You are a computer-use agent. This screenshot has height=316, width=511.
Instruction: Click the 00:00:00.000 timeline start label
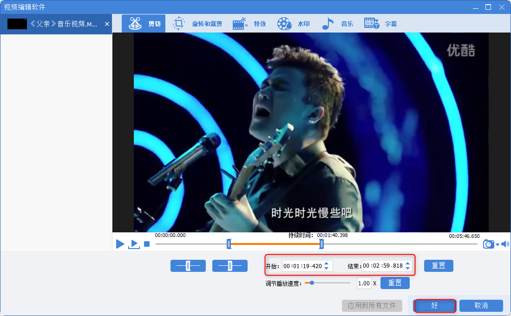point(170,235)
